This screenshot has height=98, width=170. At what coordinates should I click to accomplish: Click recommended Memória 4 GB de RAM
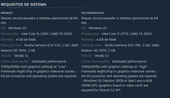point(106,39)
